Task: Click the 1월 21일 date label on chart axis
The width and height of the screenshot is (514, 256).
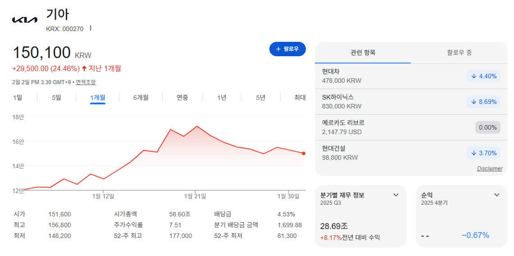Action: click(x=196, y=196)
